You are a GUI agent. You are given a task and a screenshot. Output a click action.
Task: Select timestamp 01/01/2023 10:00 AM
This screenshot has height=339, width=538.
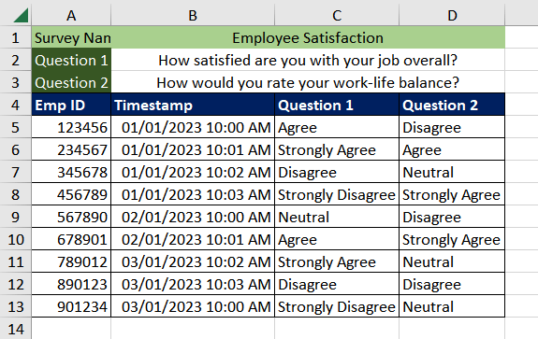click(x=193, y=127)
